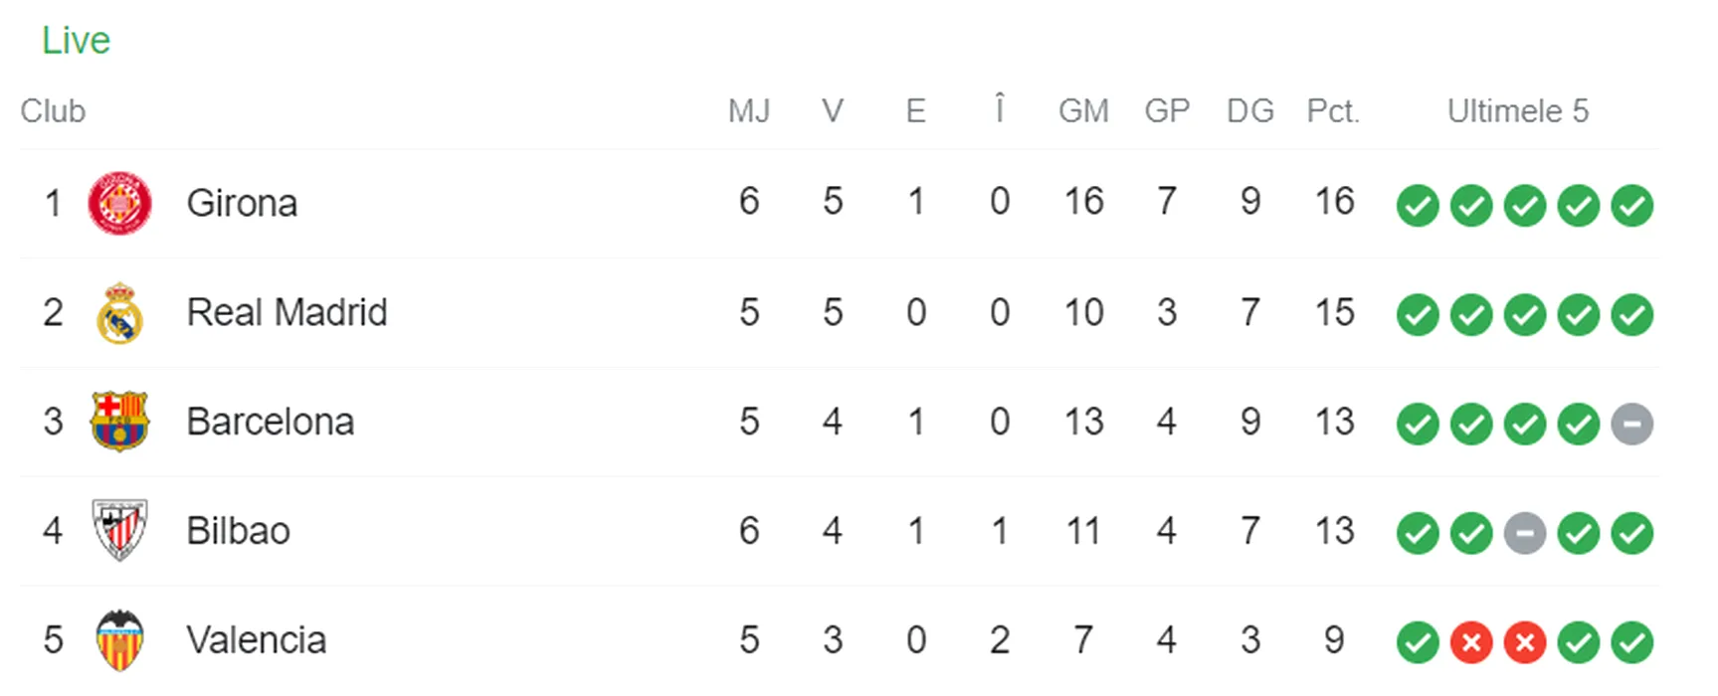Click the Barcelona club crest
The width and height of the screenshot is (1718, 696).
click(x=119, y=422)
